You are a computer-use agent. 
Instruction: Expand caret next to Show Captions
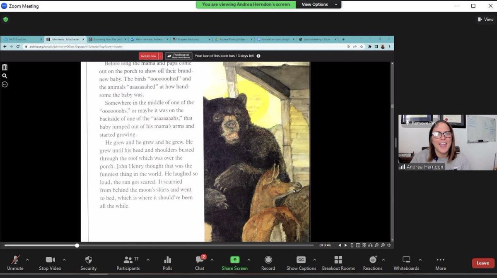pos(314,260)
